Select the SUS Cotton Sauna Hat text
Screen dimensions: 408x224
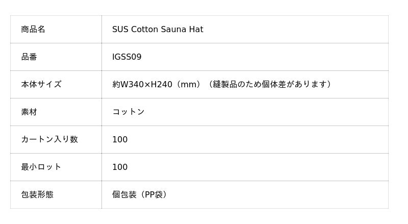[158, 30]
